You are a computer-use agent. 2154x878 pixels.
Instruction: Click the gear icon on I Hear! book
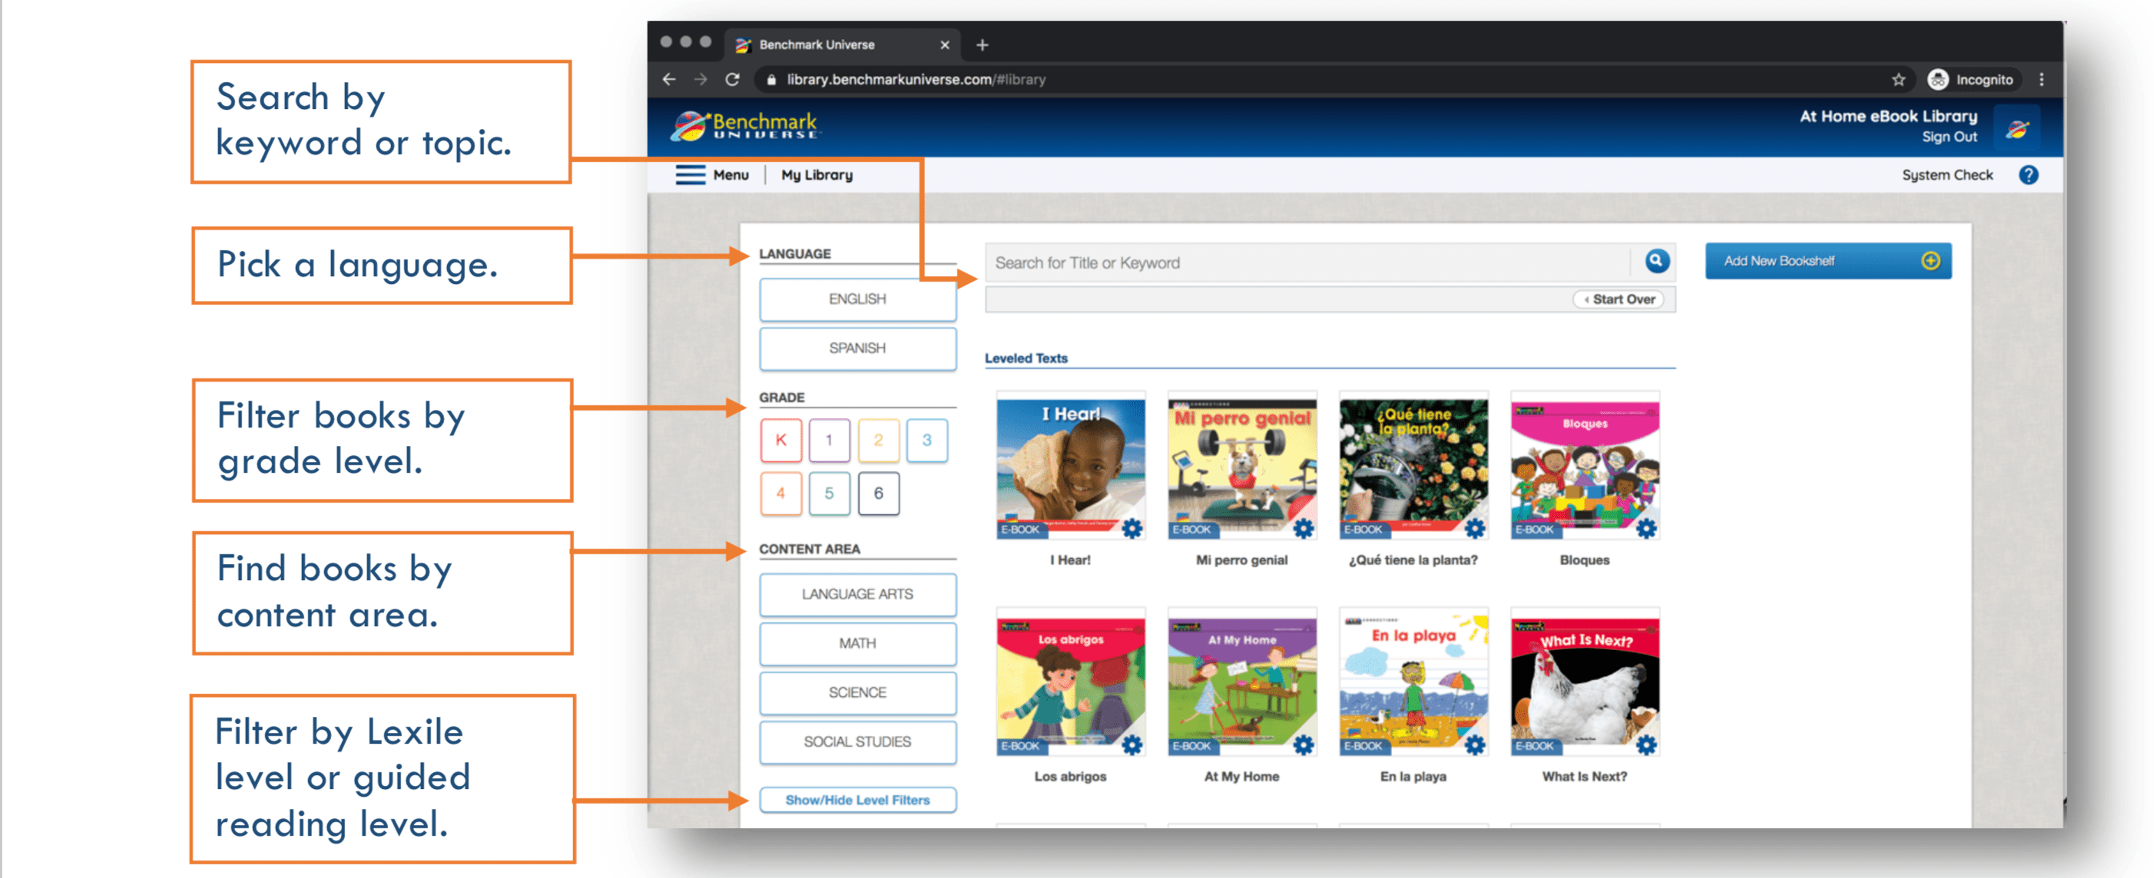(1132, 528)
